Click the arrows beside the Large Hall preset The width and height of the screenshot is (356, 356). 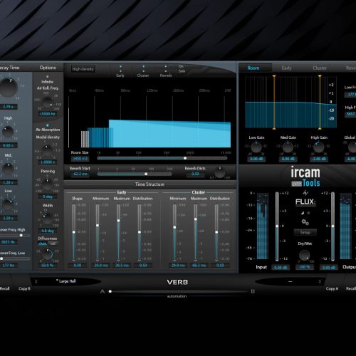tap(36, 281)
